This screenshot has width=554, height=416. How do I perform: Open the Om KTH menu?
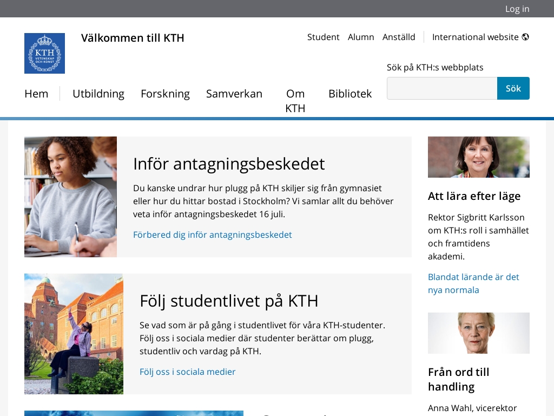point(295,101)
